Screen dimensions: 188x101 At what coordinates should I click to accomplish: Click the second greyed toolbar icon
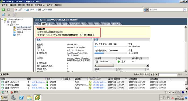(x=9, y=15)
